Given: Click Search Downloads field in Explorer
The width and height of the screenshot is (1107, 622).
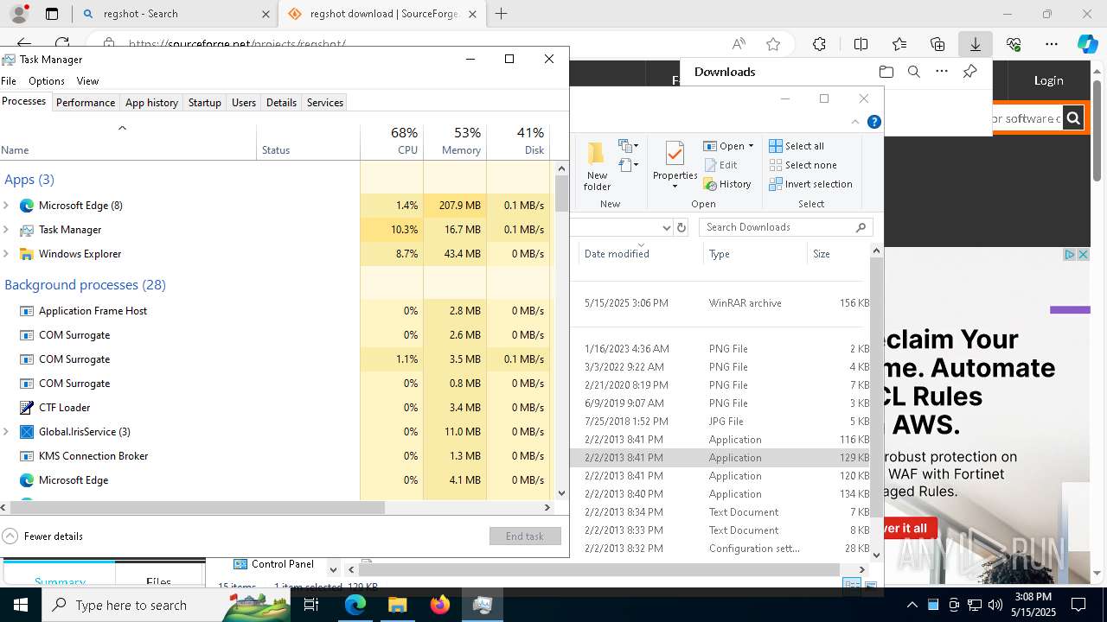Looking at the screenshot, I should point(785,227).
